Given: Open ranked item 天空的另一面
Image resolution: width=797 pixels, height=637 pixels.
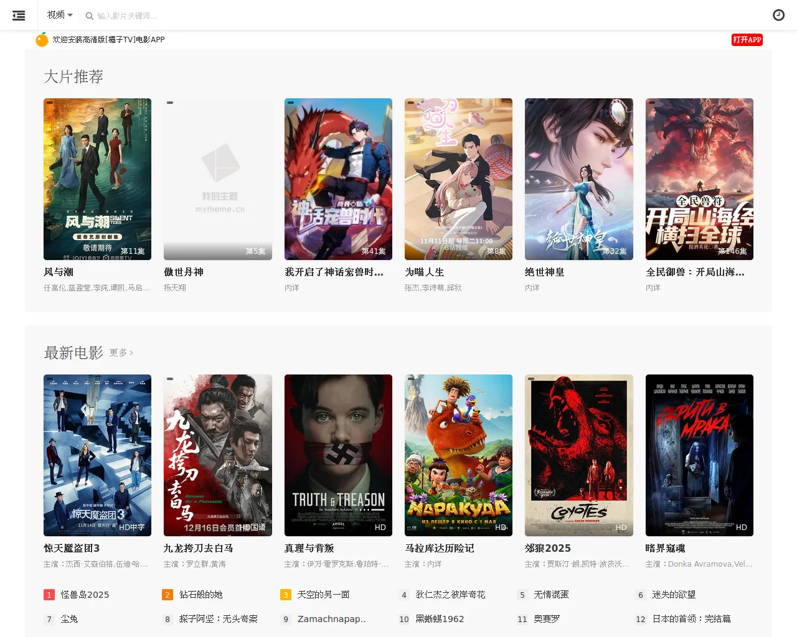Looking at the screenshot, I should pos(323,595).
